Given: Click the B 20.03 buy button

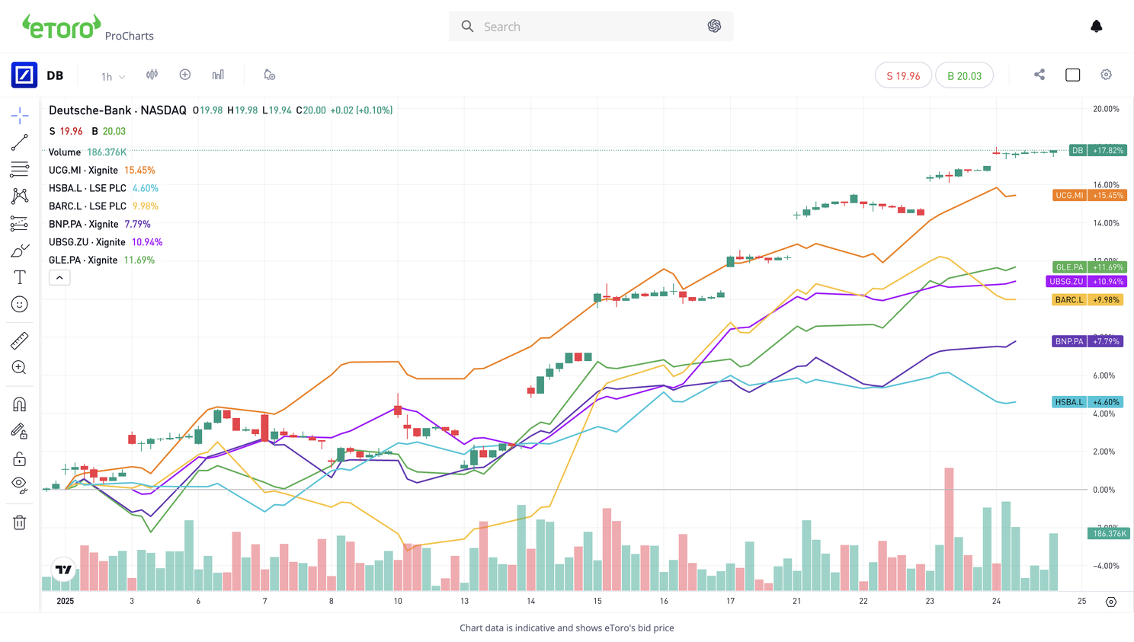Looking at the screenshot, I should (964, 75).
